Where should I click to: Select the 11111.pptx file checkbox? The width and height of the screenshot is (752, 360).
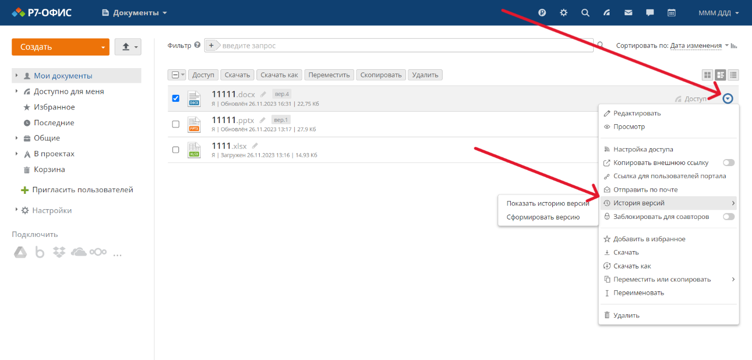pyautogui.click(x=176, y=124)
